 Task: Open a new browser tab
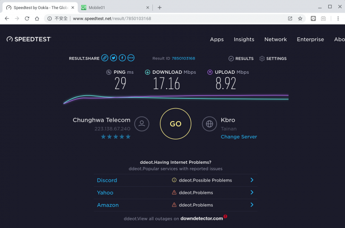[160, 8]
